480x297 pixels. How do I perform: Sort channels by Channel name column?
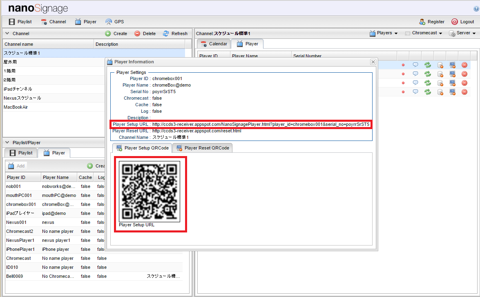pyautogui.click(x=48, y=44)
